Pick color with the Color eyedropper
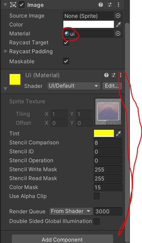 click(x=119, y=25)
